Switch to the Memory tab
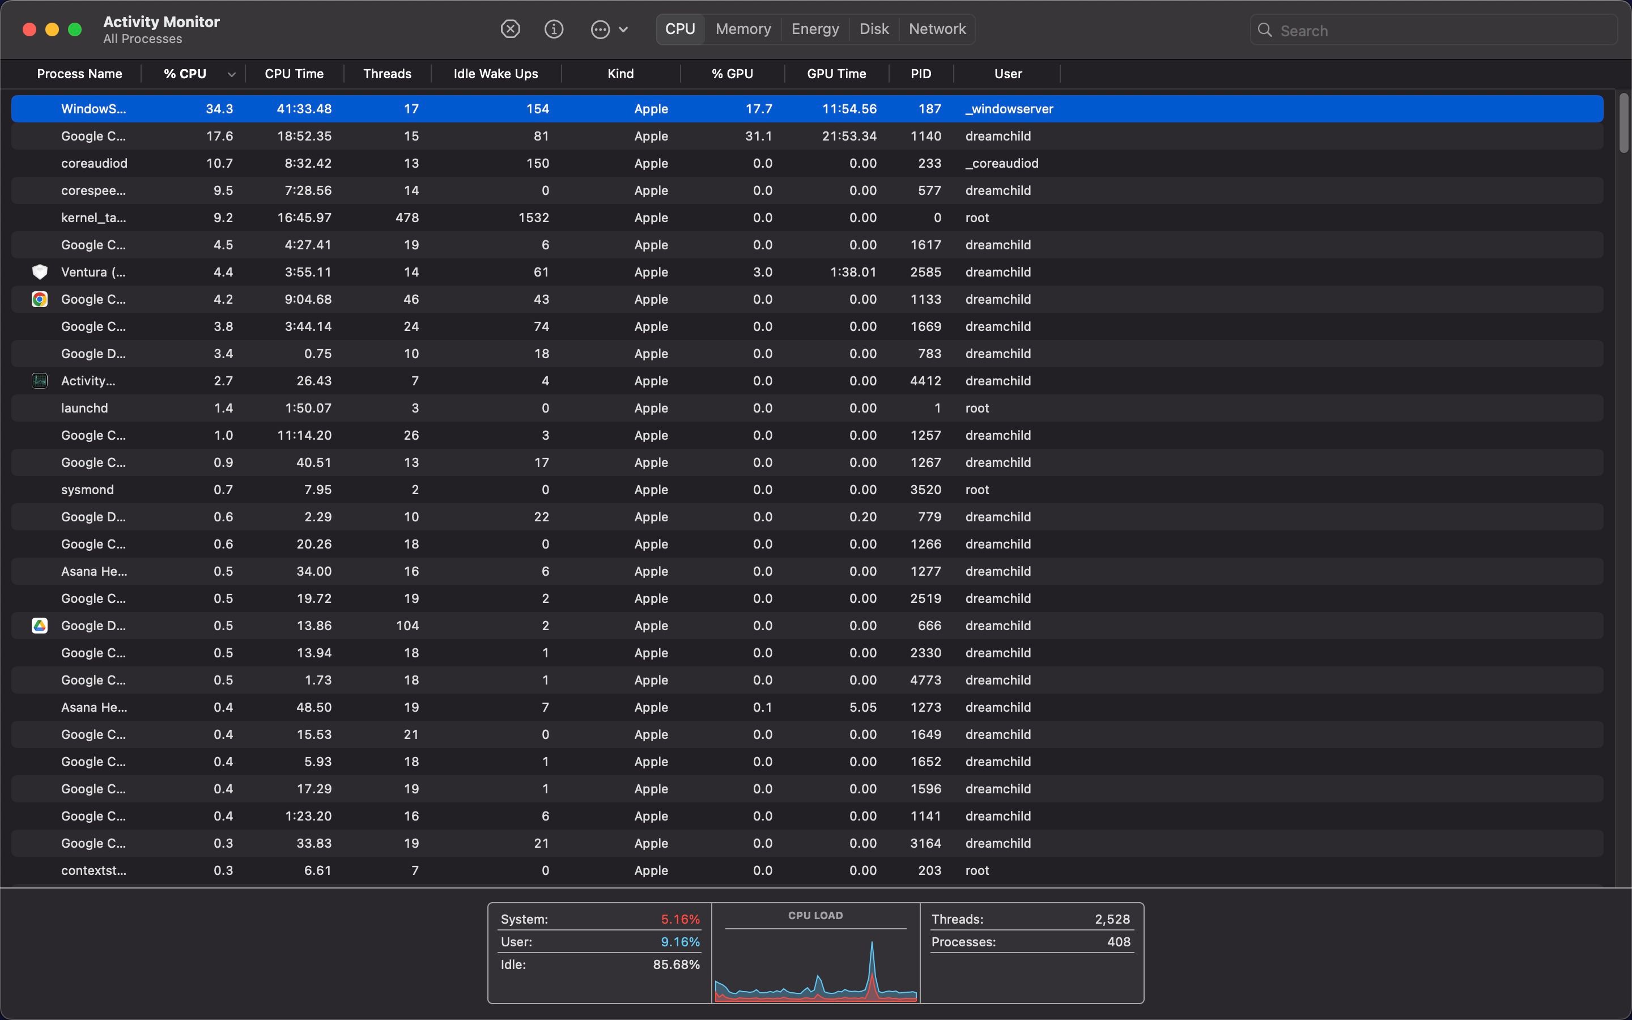This screenshot has width=1632, height=1020. [742, 28]
